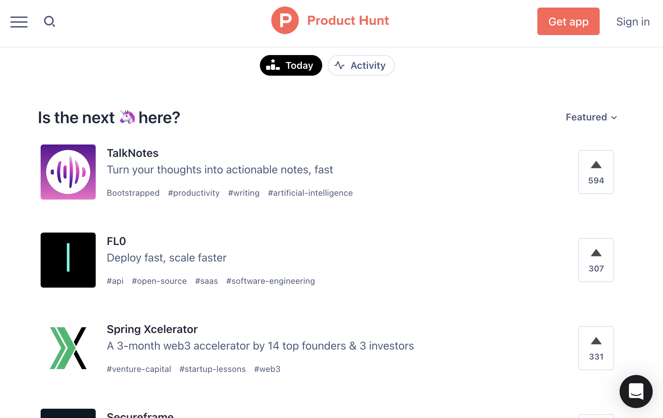Open the #open-source tag

click(x=159, y=281)
